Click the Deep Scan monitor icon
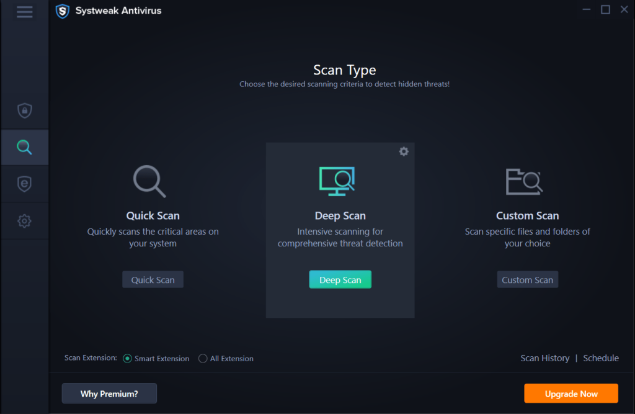The height and width of the screenshot is (414, 635). (x=337, y=181)
